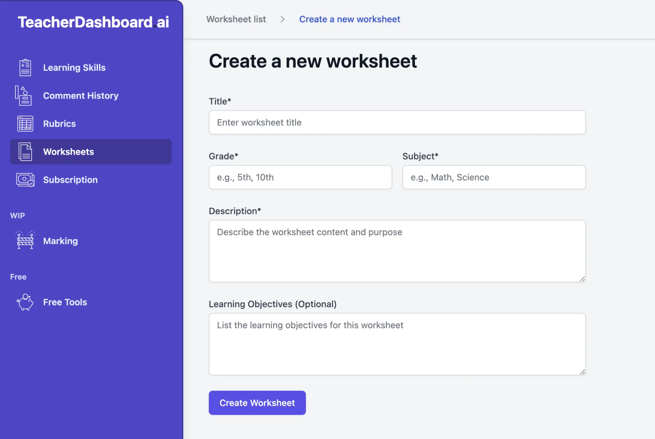Image resolution: width=655 pixels, height=439 pixels.
Task: Click the Subject input field
Action: coord(494,177)
